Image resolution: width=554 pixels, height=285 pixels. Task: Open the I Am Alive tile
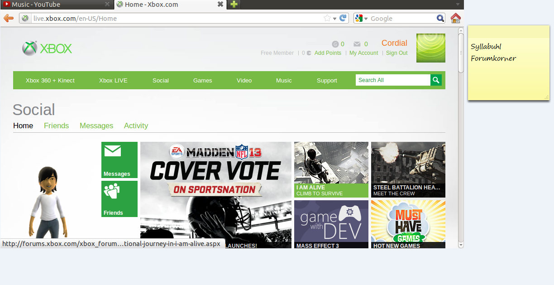(331, 170)
